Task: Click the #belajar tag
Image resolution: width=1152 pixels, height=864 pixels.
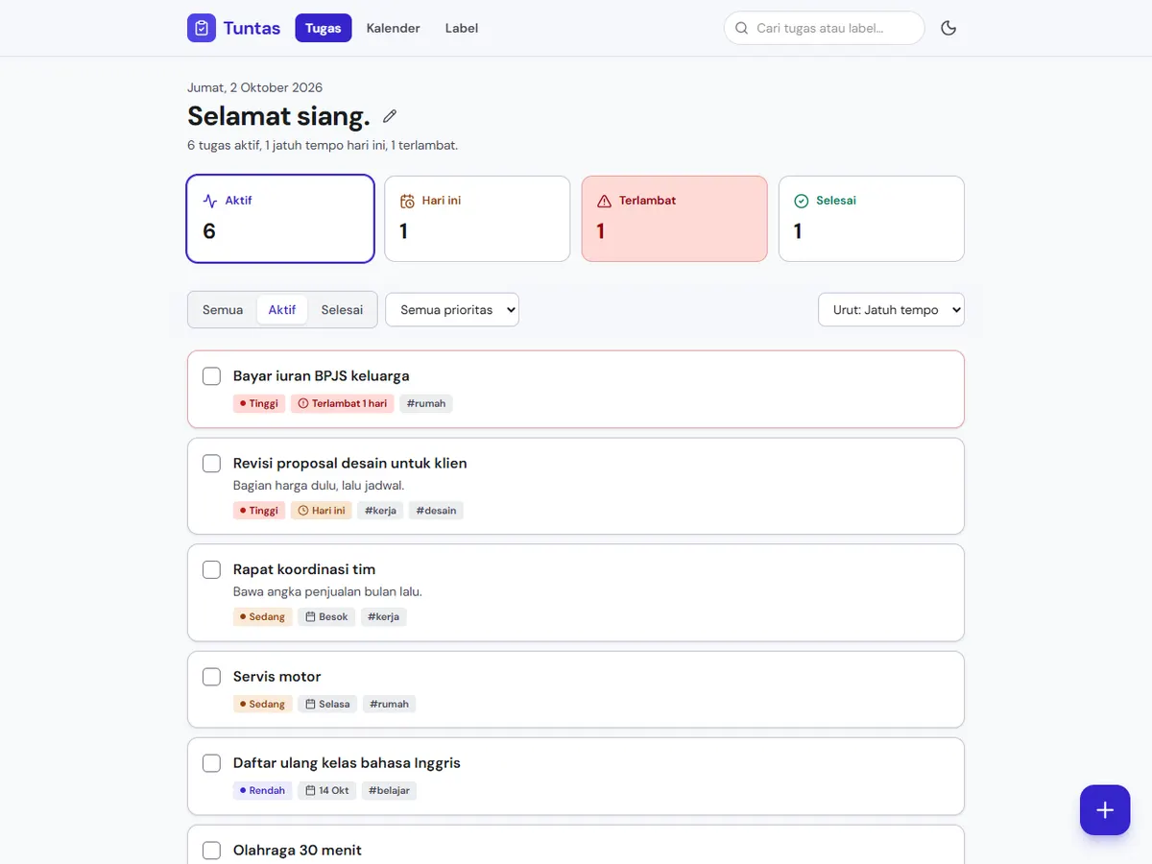Action: [x=389, y=790]
